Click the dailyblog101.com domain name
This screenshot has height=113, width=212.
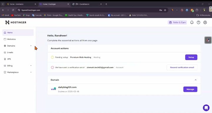click(x=67, y=87)
